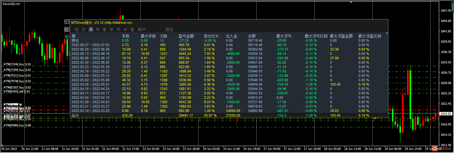Click the 百分比% column header
This screenshot has height=153, width=454.
coord(211,36)
